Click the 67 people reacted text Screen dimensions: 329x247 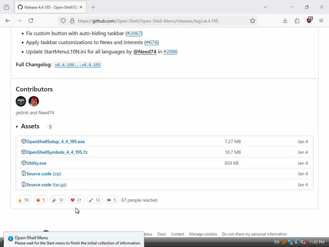139,200
